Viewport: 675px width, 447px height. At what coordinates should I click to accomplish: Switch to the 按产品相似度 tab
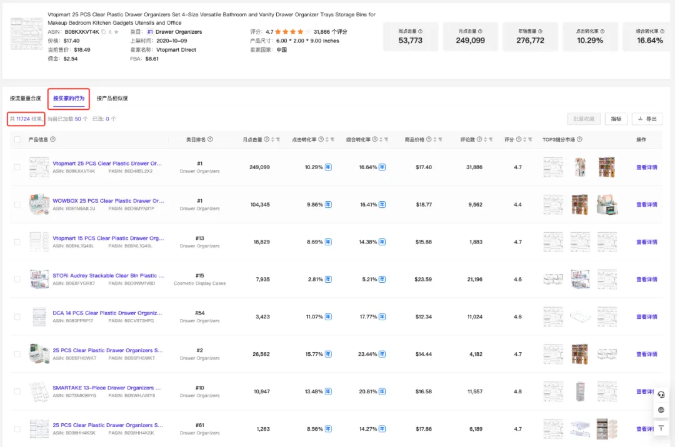[x=112, y=99]
